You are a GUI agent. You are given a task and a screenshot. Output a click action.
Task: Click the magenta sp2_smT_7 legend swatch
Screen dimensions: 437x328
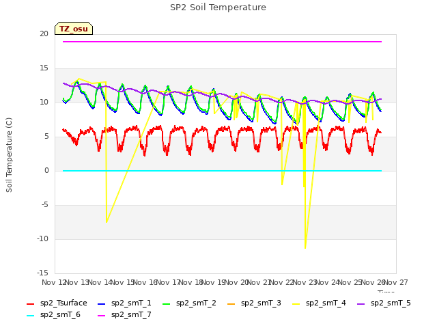(102, 316)
